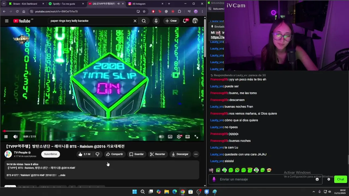Show hidden system tray icons chevron
349x196 pixels.
coord(314,192)
